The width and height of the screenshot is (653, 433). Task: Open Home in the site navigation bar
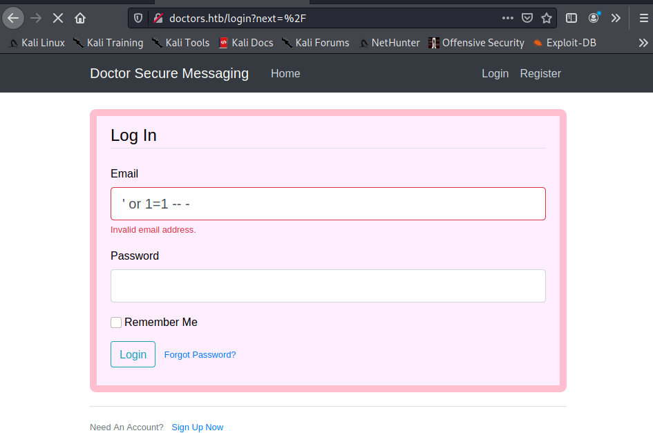285,74
